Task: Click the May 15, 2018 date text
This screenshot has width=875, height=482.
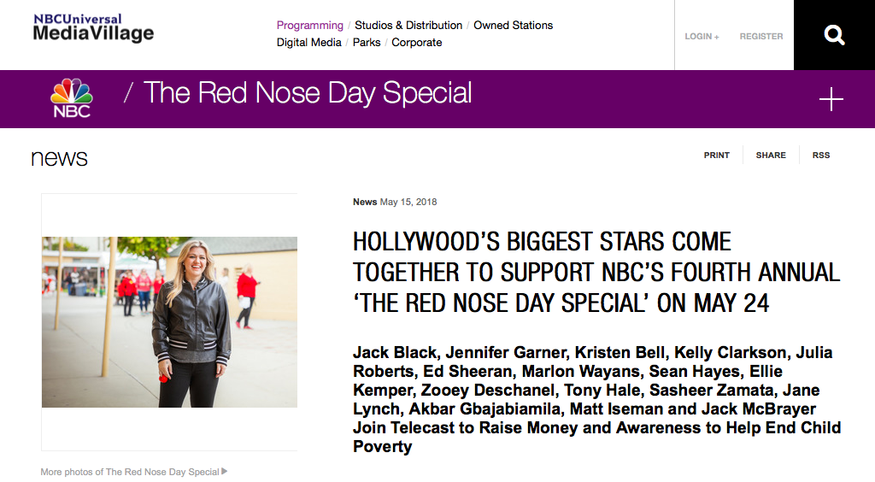Action: tap(408, 202)
